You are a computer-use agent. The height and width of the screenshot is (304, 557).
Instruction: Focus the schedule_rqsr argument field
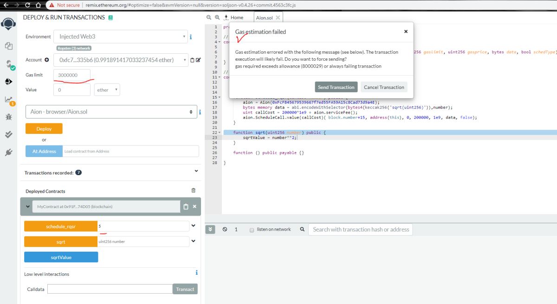tap(143, 226)
